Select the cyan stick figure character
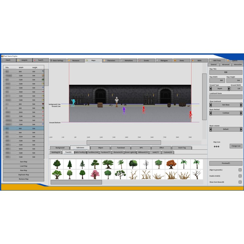The image size is (244, 244). pos(73,102)
